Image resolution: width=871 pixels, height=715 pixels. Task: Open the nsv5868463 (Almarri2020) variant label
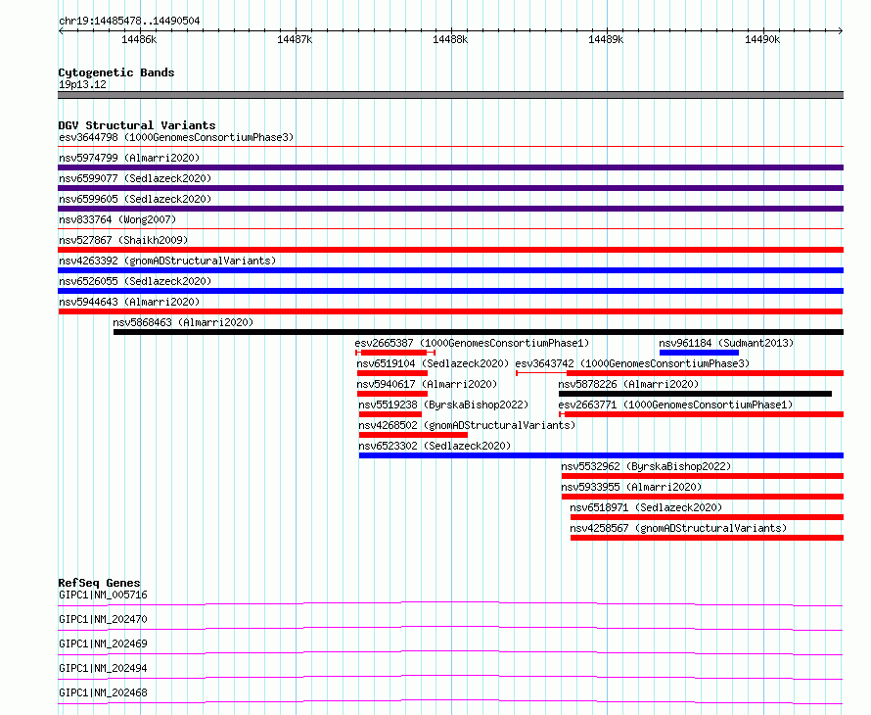(x=183, y=322)
